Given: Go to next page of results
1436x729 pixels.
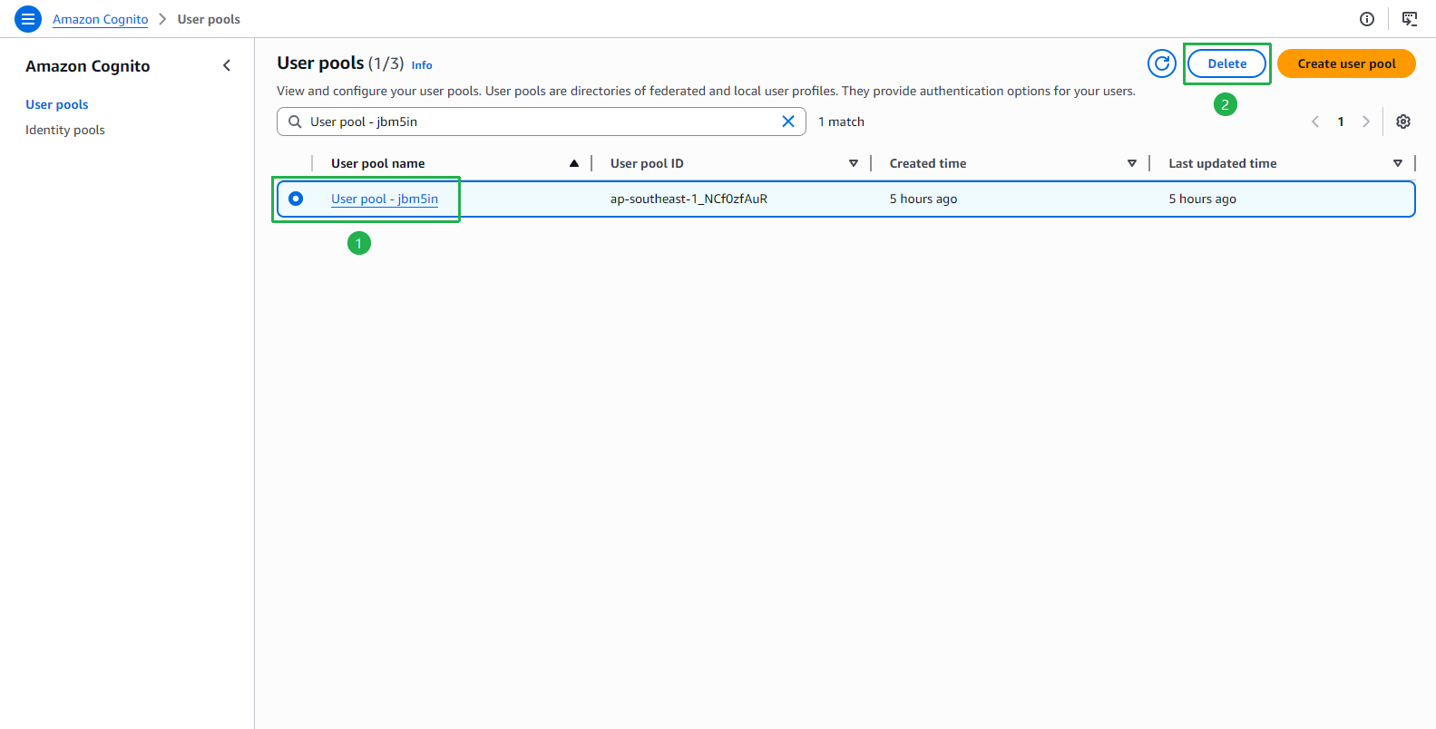Looking at the screenshot, I should [x=1366, y=121].
